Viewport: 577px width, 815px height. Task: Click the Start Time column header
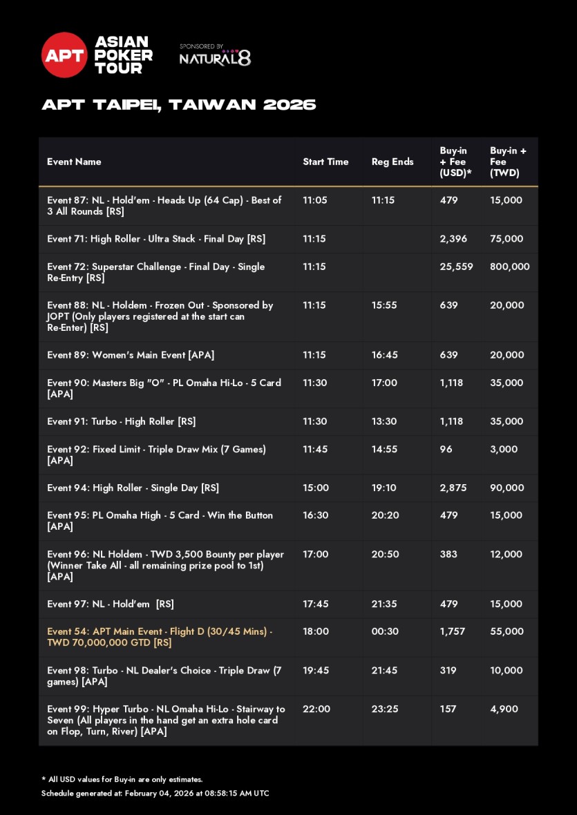325,162
